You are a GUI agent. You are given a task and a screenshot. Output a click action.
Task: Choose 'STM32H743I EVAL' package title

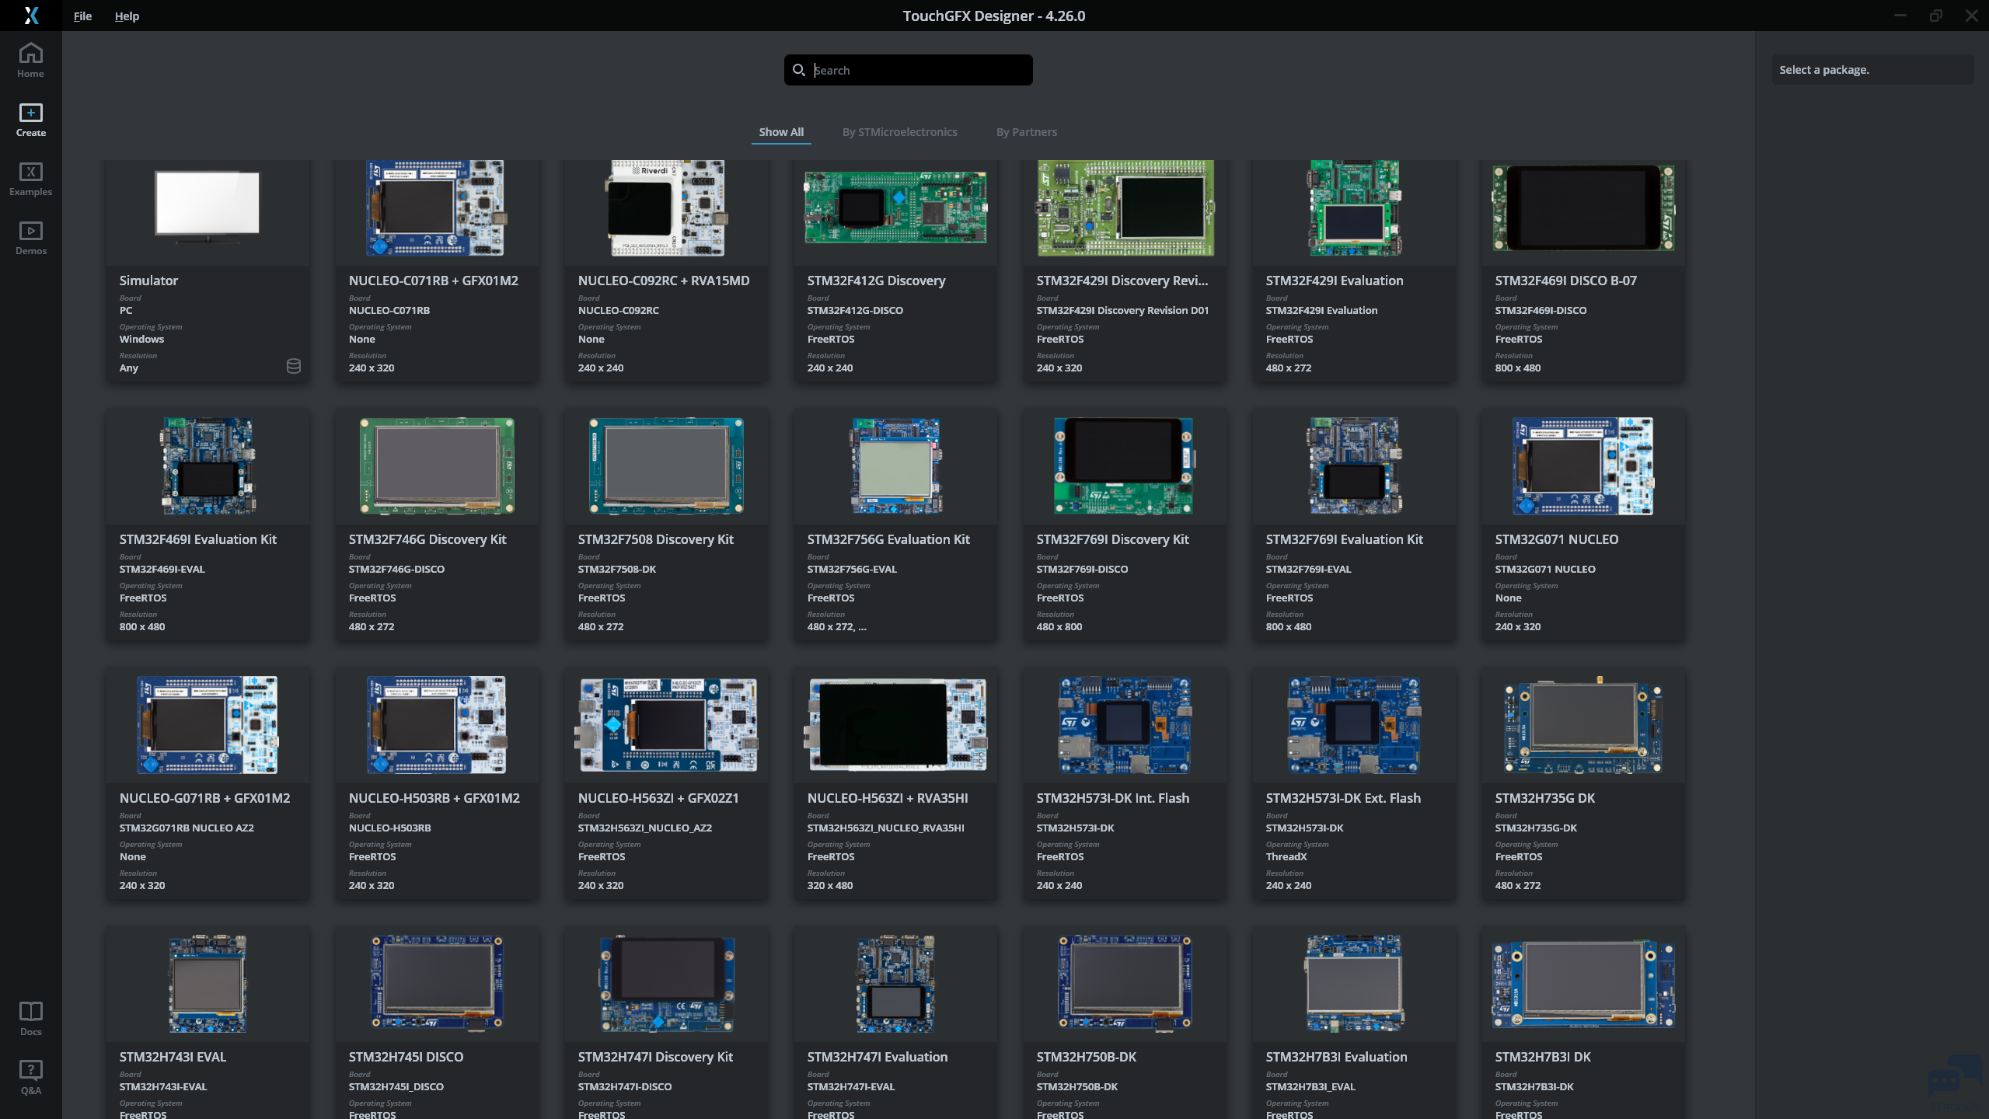pos(173,1057)
